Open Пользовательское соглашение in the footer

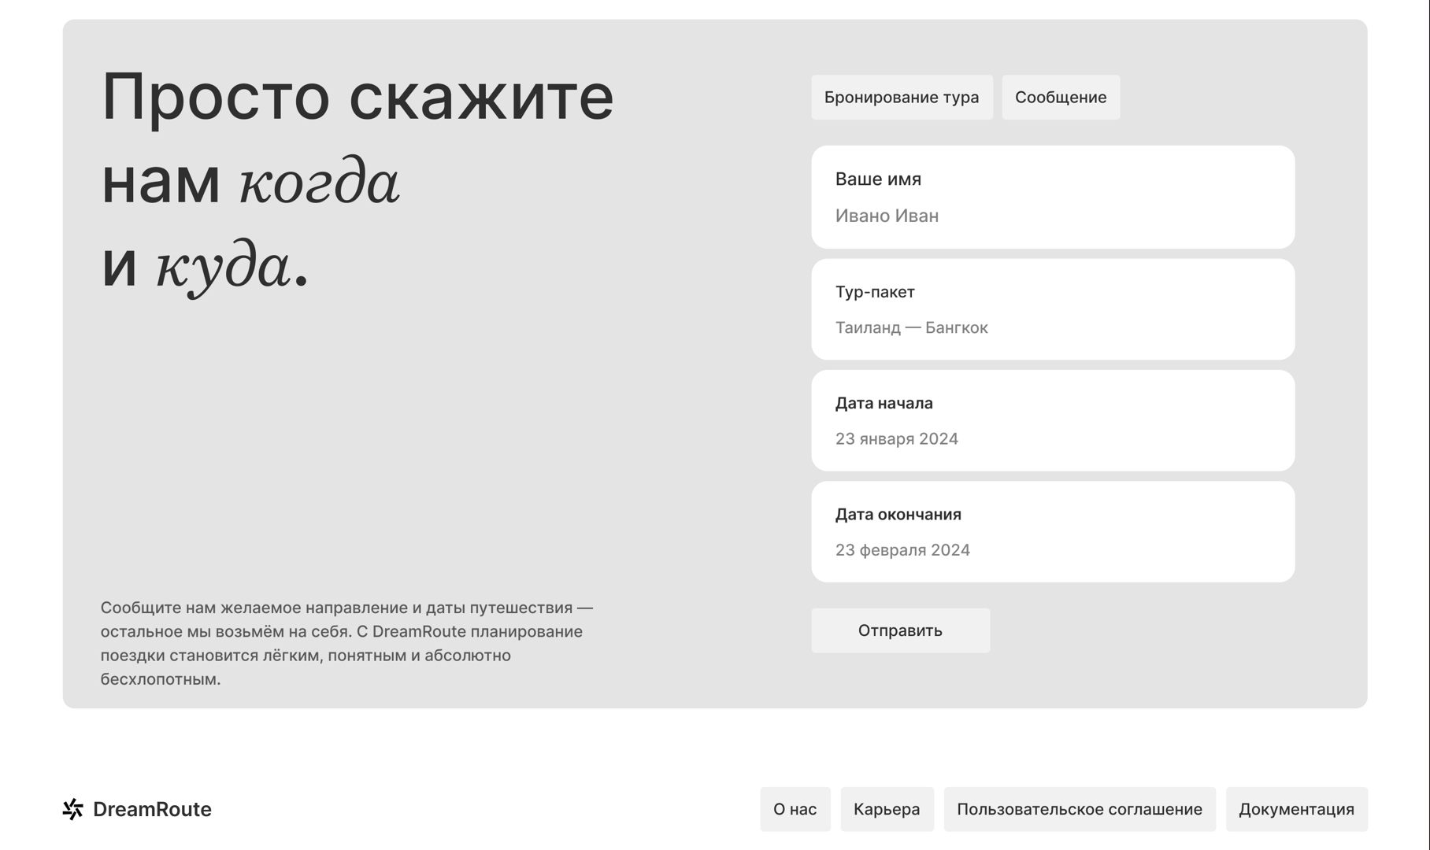tap(1079, 809)
